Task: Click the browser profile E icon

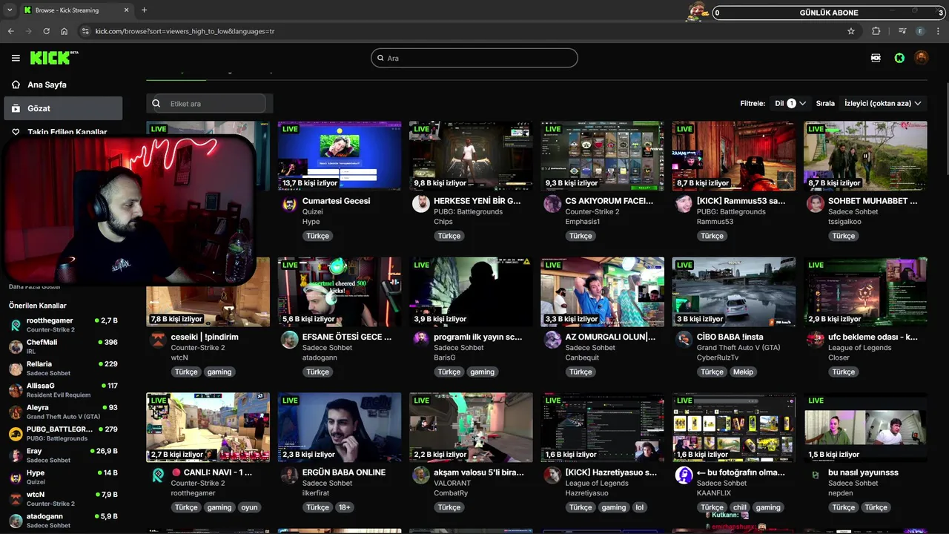Action: [920, 31]
